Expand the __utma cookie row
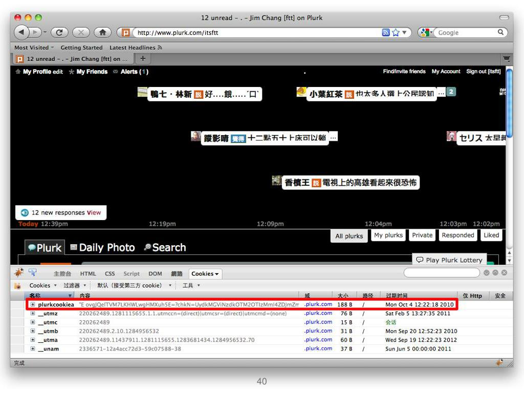Viewport: 524px width, 393px height. [x=33, y=340]
